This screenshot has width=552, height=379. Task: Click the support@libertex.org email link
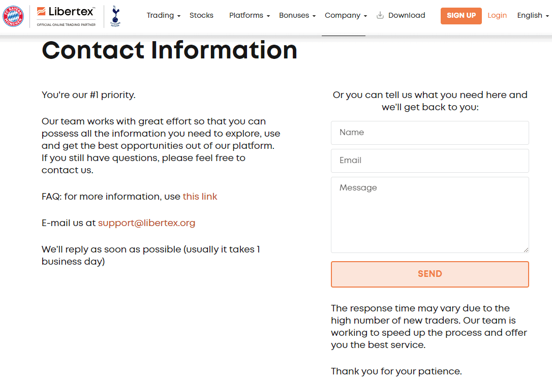[146, 223]
